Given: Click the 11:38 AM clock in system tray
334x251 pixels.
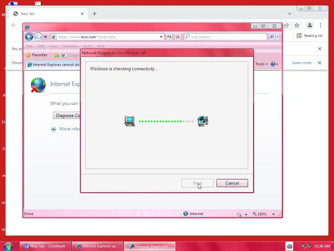Looking at the screenshot, I should pos(322,246).
